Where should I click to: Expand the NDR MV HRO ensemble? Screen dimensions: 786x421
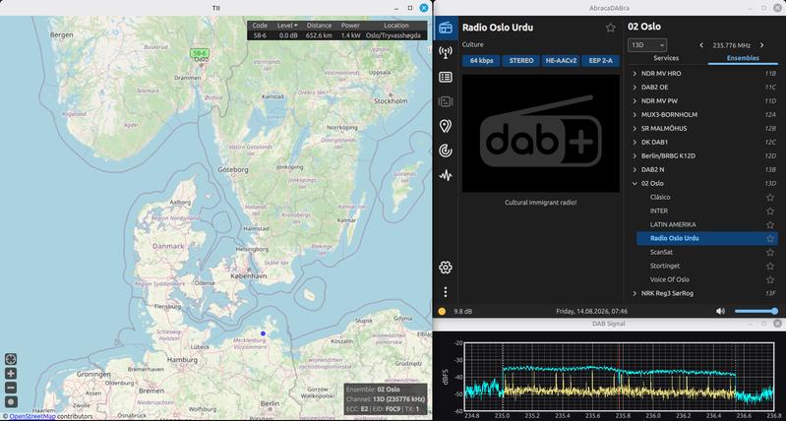click(x=635, y=73)
